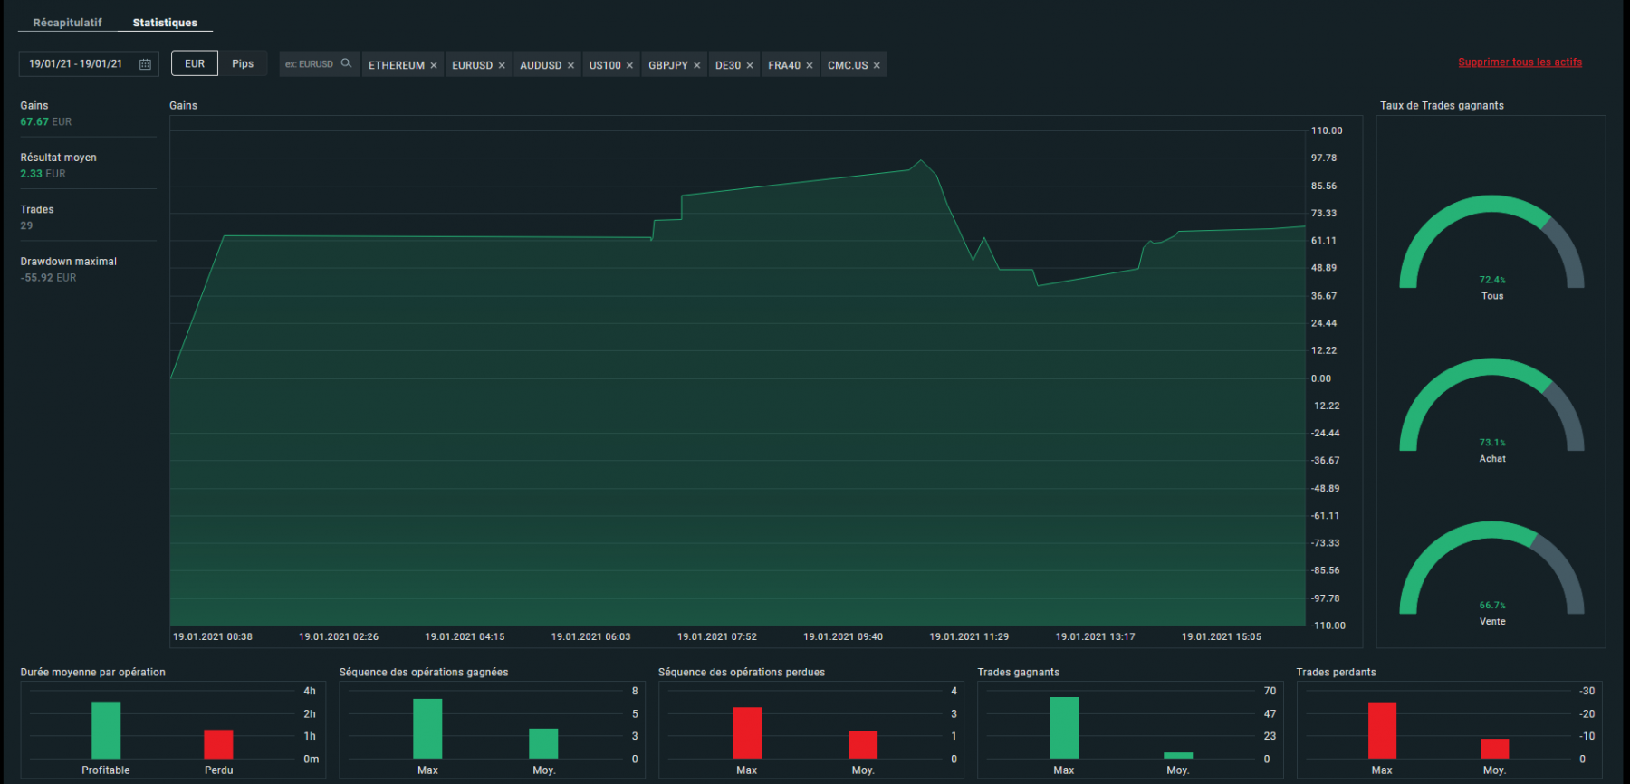The height and width of the screenshot is (784, 1630).
Task: Remove the ETHEREUM asset filter tag
Action: (434, 65)
